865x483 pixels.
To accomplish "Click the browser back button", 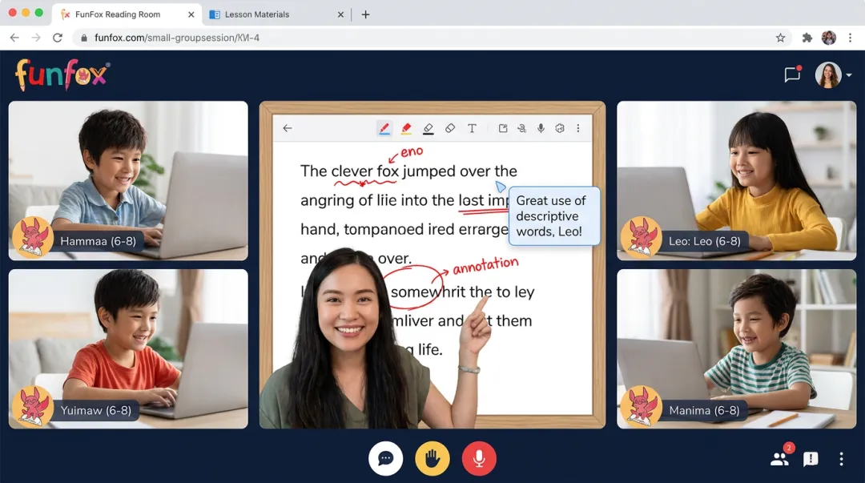I will click(14, 38).
